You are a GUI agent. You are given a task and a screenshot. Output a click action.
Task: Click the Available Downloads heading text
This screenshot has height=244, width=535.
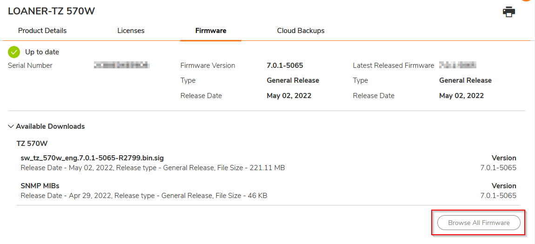50,126
